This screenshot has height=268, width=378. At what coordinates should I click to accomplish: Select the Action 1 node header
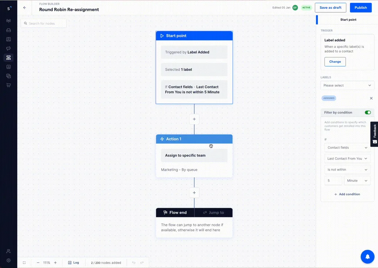(x=194, y=139)
